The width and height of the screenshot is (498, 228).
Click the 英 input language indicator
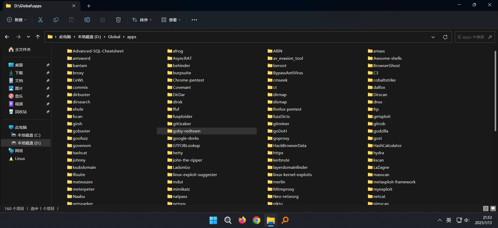449,220
